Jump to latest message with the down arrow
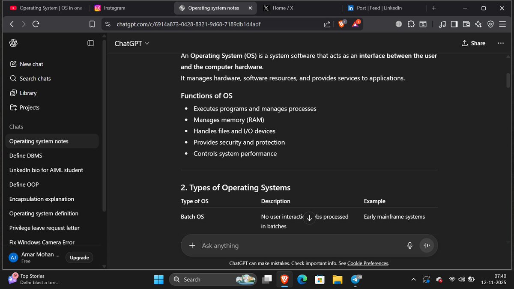This screenshot has width=514, height=289. coord(309,218)
